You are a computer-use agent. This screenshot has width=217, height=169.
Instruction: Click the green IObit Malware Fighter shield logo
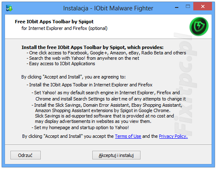pos(199,26)
